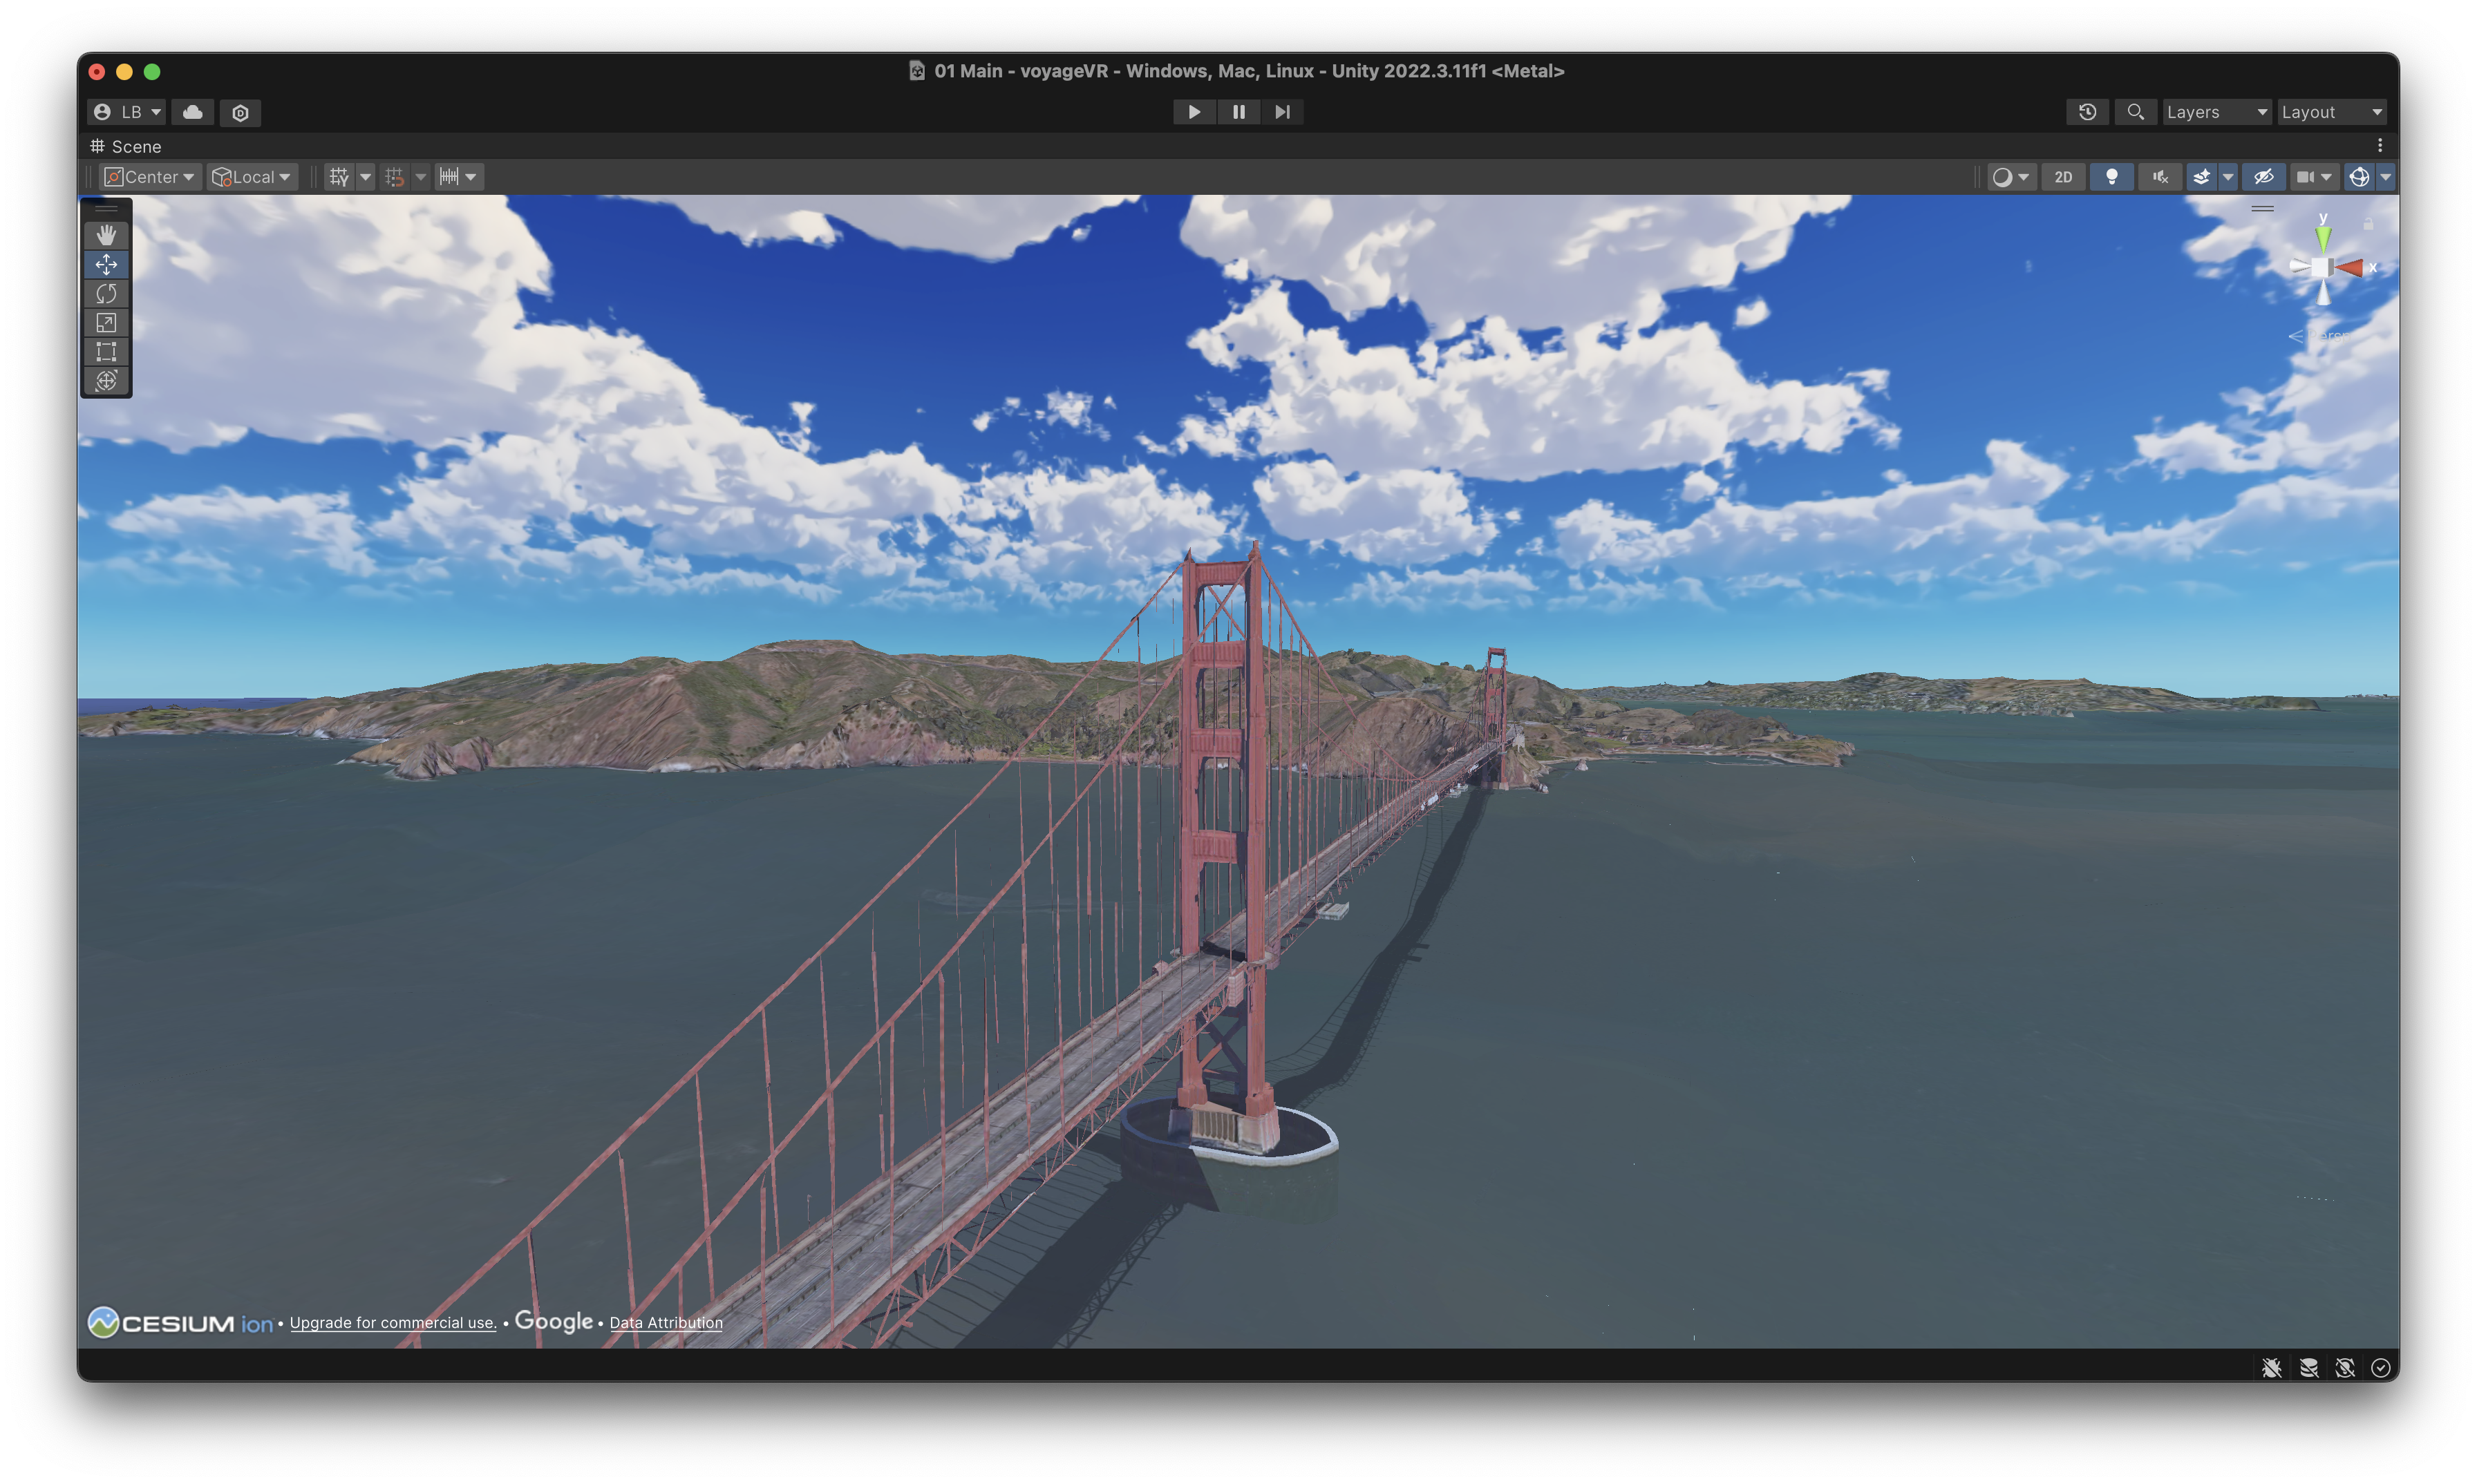The image size is (2477, 1484).
Task: Click the scene history icon
Action: pos(2087,111)
